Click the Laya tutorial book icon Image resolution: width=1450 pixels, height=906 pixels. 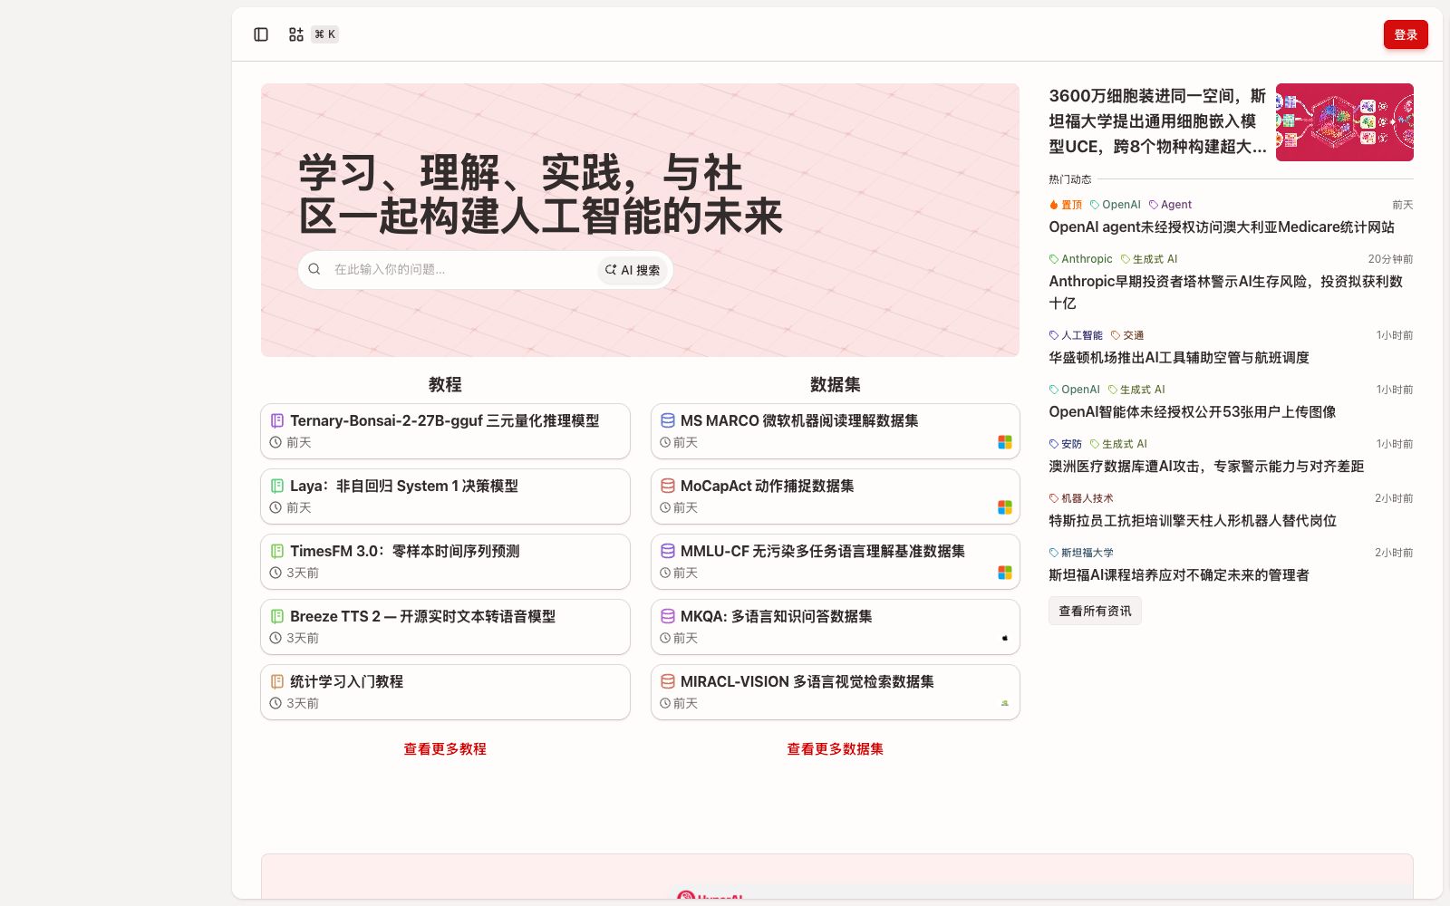(277, 486)
